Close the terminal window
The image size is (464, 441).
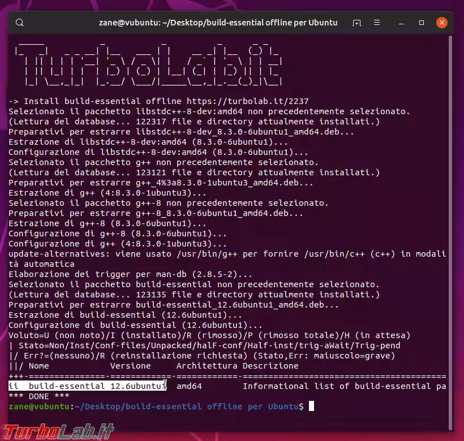(x=442, y=23)
